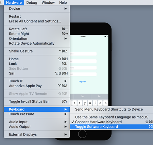Image resolution: width=153 pixels, height=145 pixels.
Task: Open the Debug menu
Action: pyautogui.click(x=32, y=2)
